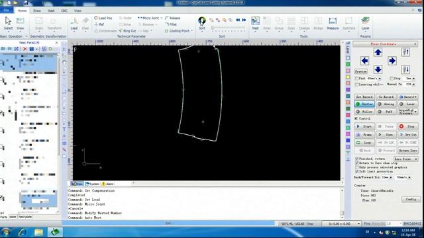Click the jog left arrow
The width and height of the screenshot is (424, 238).
click(x=364, y=61)
